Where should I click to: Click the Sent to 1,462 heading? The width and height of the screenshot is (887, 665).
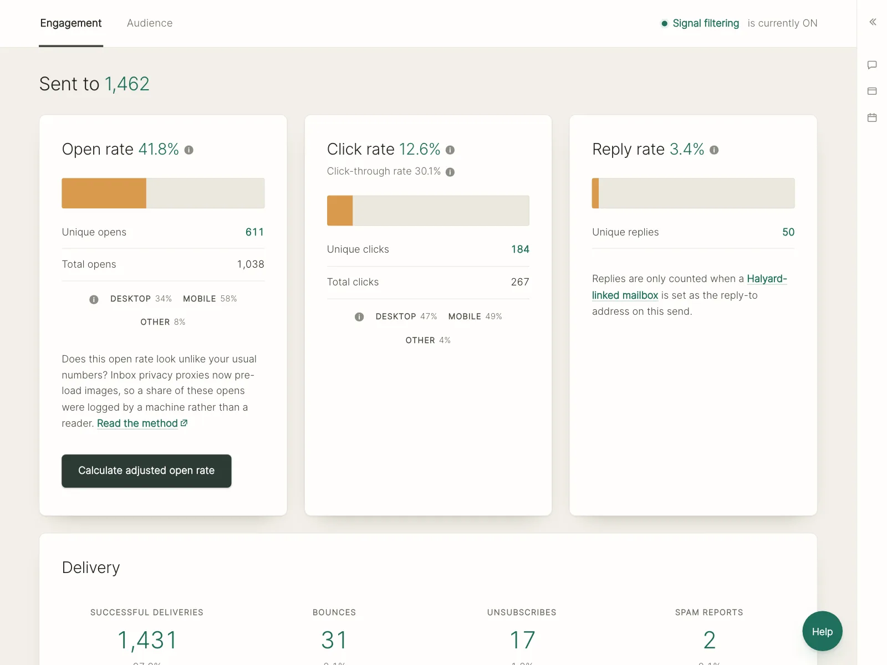[x=94, y=84]
